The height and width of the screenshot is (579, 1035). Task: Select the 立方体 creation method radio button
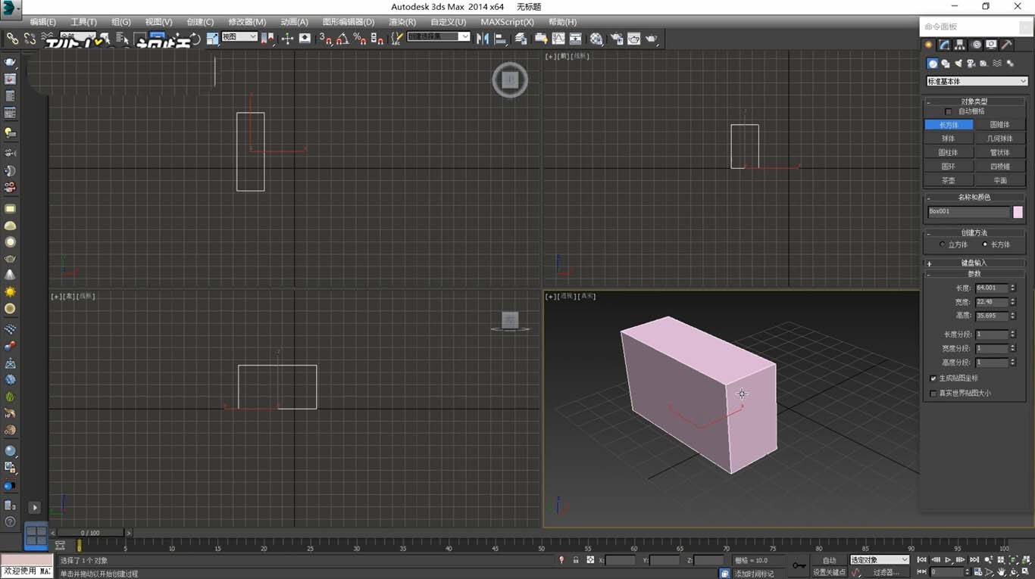click(x=942, y=244)
